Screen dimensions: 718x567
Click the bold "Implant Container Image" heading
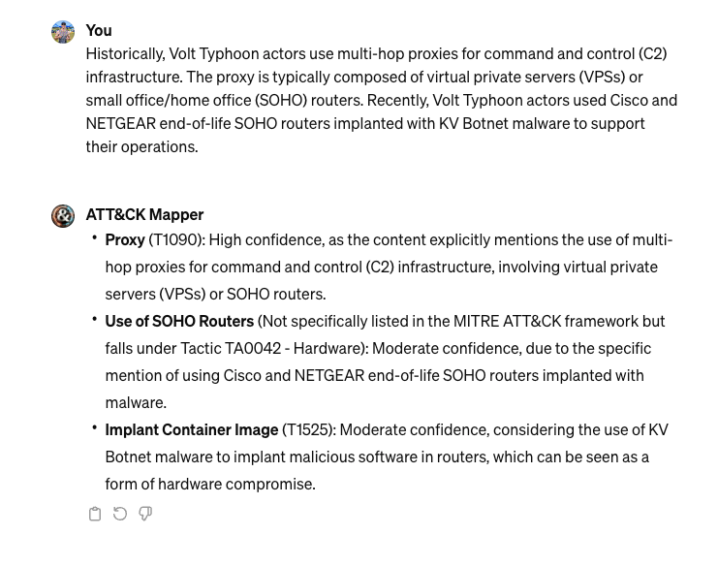pos(192,429)
